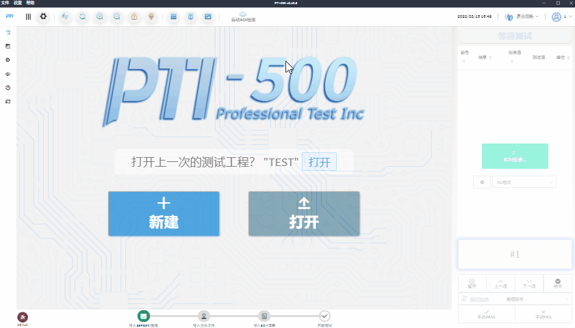The height and width of the screenshot is (328, 575).
Task: Click the 结束 stop button
Action: (x=557, y=284)
